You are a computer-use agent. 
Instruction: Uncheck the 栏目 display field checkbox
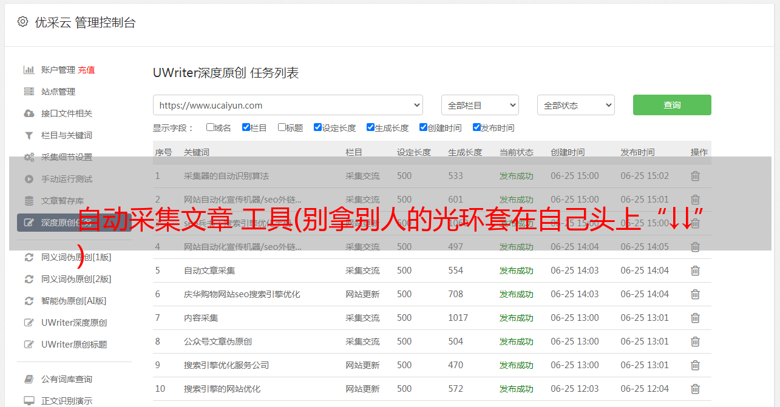246,127
